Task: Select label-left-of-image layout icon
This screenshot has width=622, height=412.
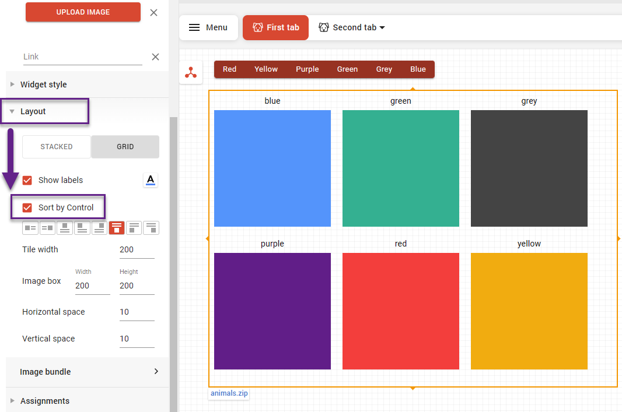Action: [x=47, y=228]
